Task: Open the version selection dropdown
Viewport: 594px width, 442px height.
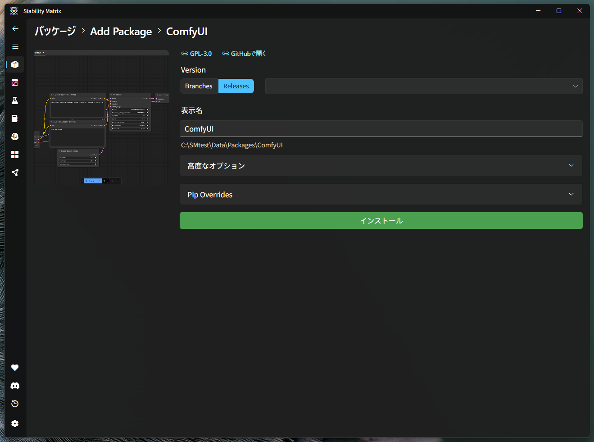Action: pyautogui.click(x=424, y=86)
